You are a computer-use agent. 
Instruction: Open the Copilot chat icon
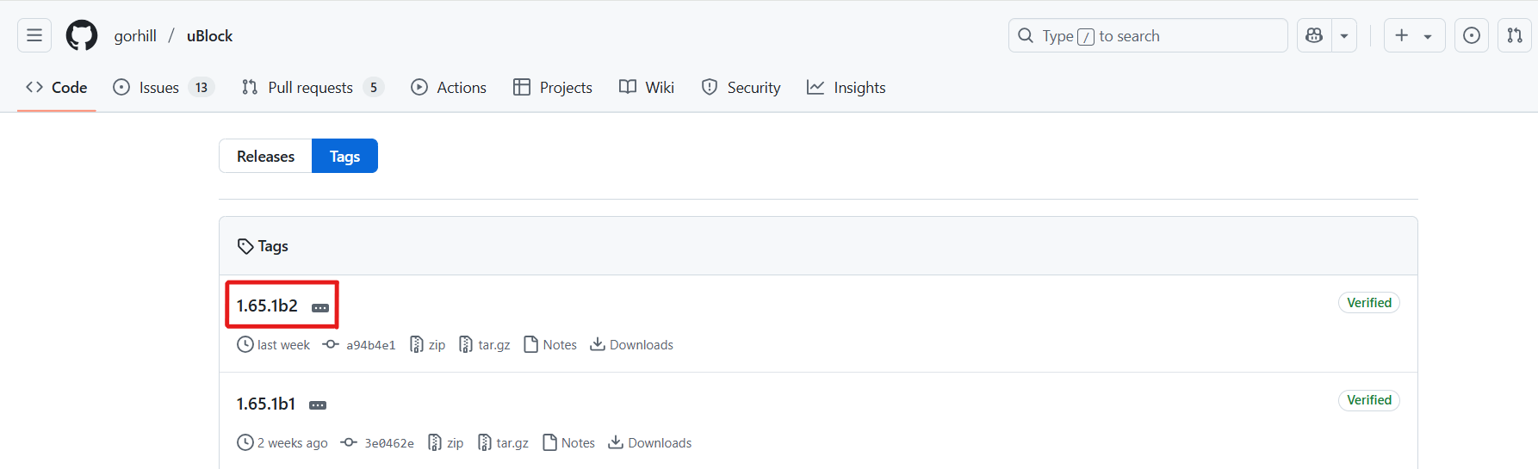(1314, 35)
